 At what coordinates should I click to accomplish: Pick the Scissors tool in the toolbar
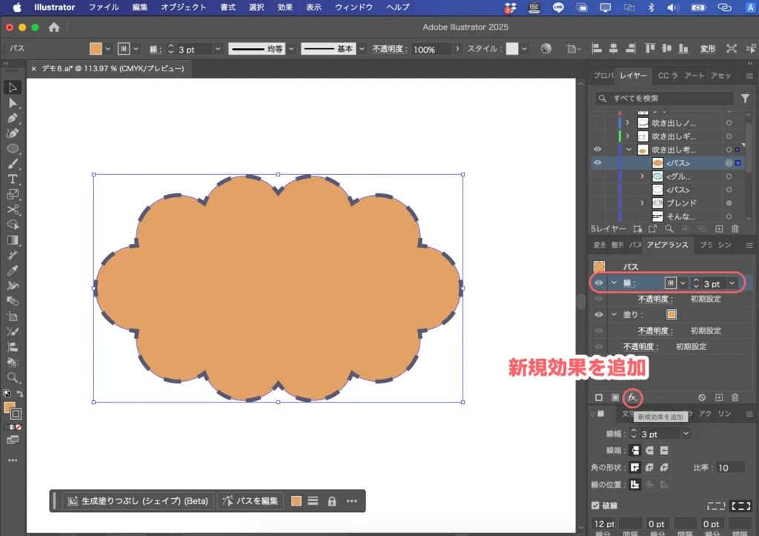(13, 210)
